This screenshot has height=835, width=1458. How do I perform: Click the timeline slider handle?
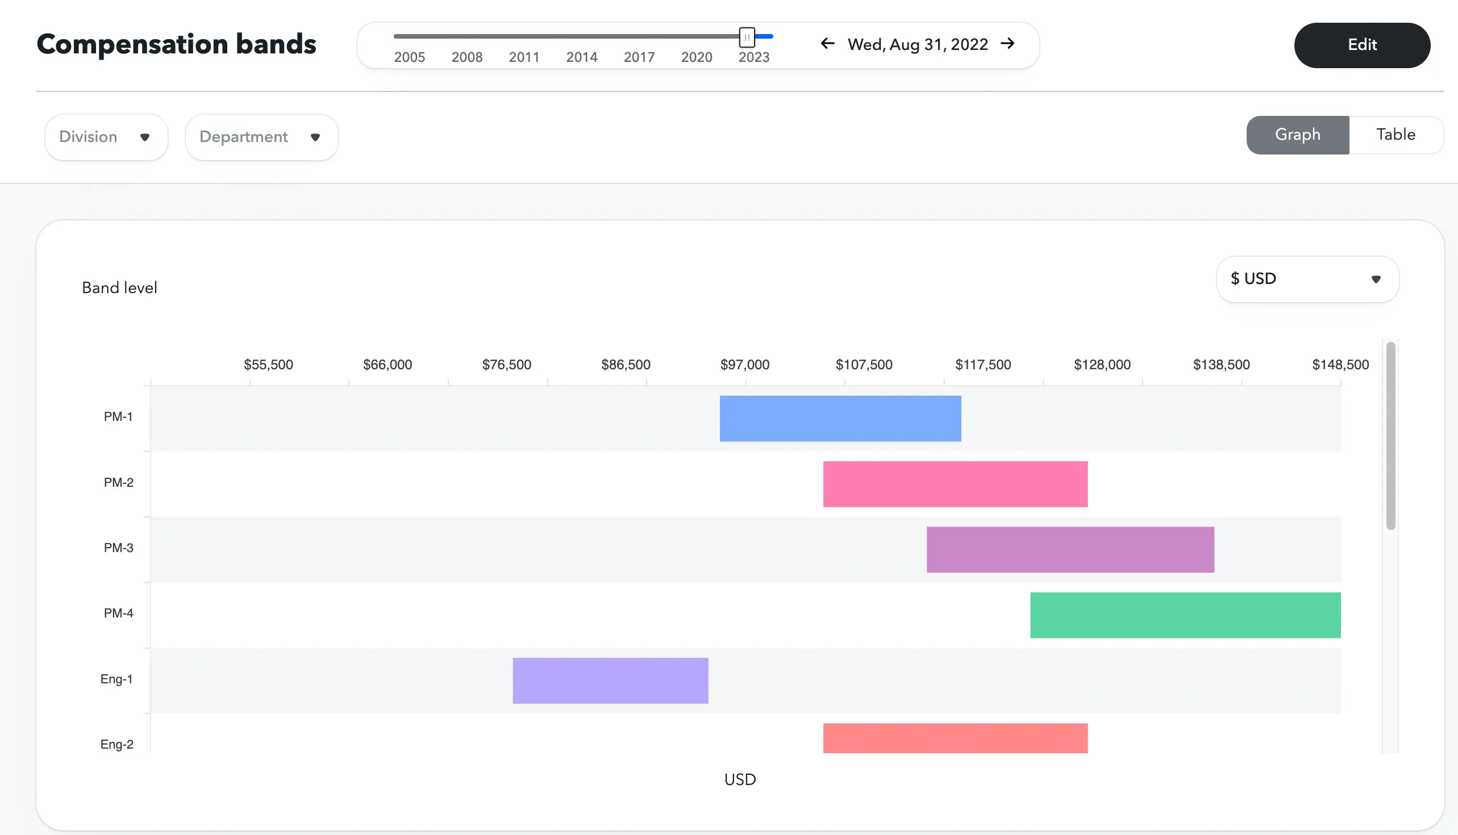[747, 37]
